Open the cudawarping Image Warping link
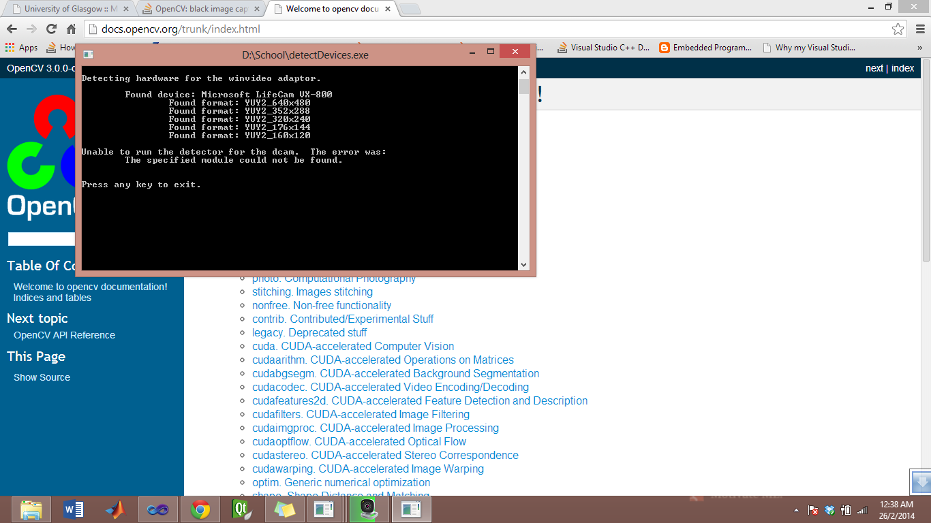The image size is (931, 523). (368, 469)
